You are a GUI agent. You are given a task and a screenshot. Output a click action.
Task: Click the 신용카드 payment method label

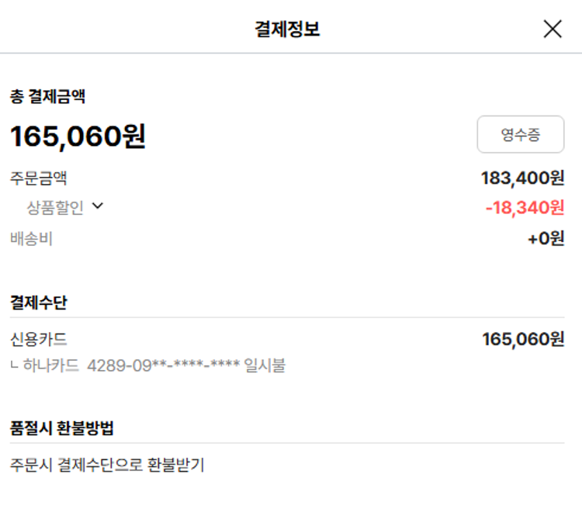pyautogui.click(x=39, y=339)
